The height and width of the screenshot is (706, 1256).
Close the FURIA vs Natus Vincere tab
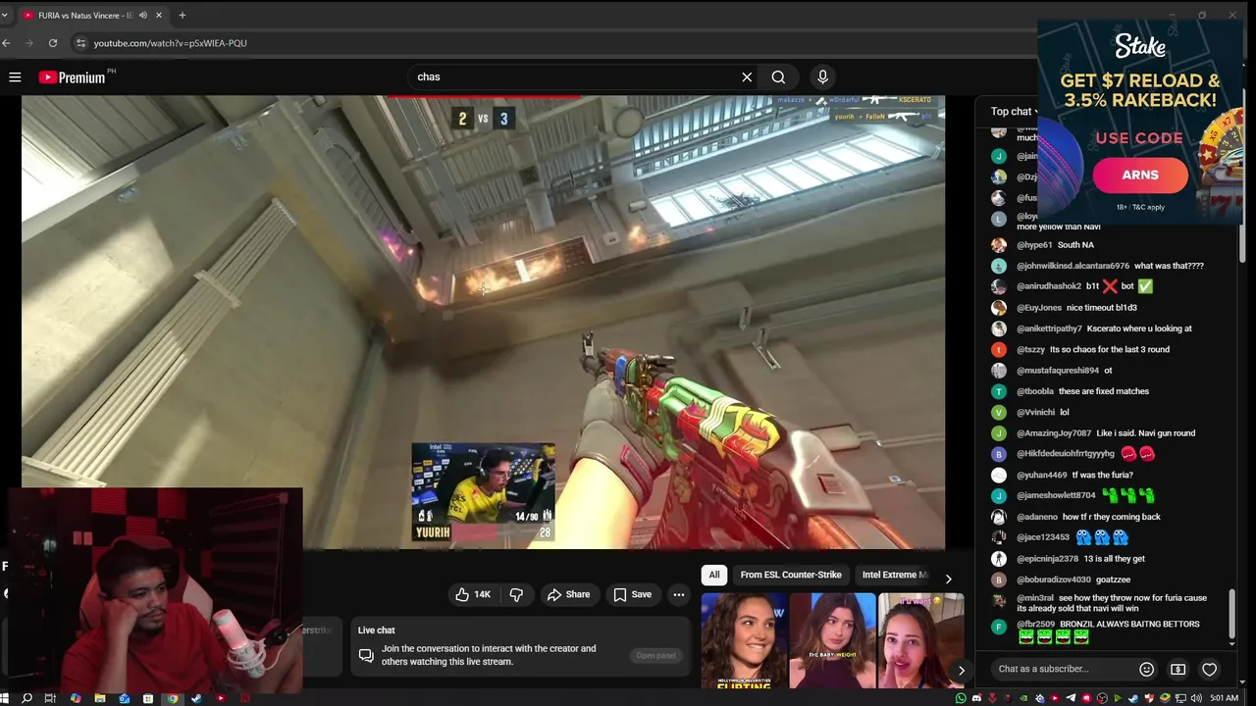158,15
